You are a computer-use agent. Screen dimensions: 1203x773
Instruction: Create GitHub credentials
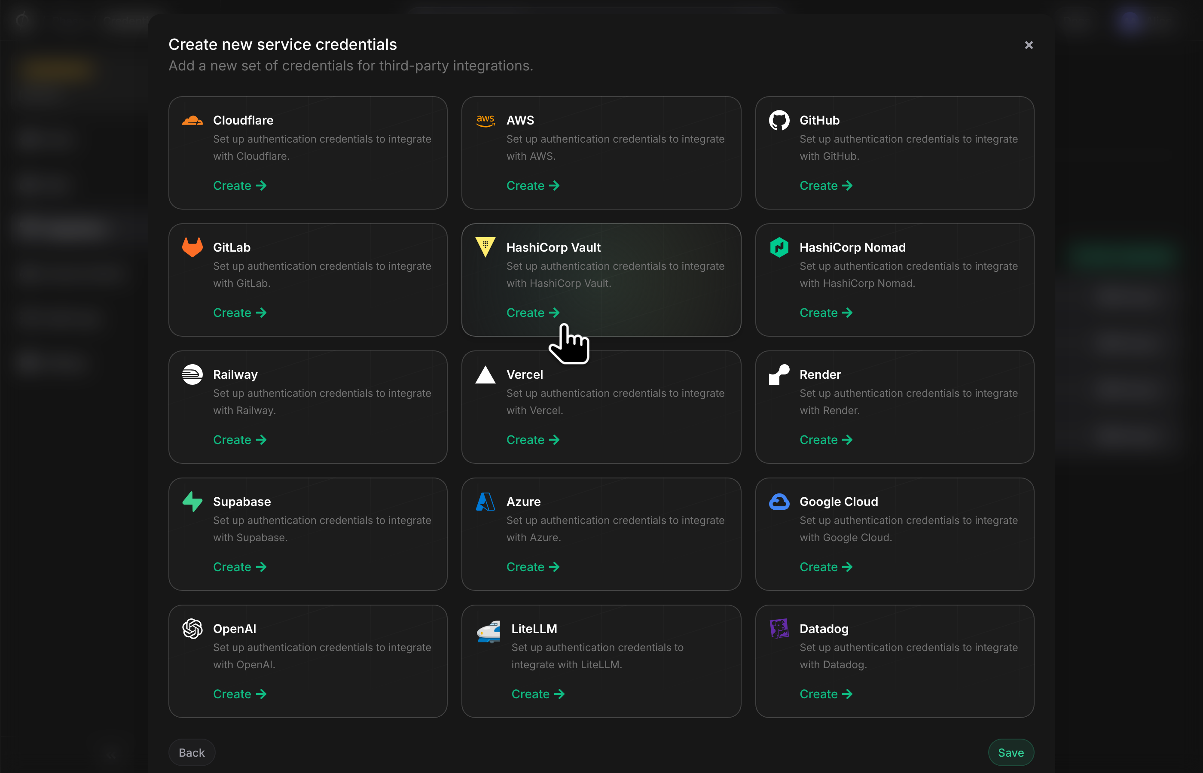point(826,186)
